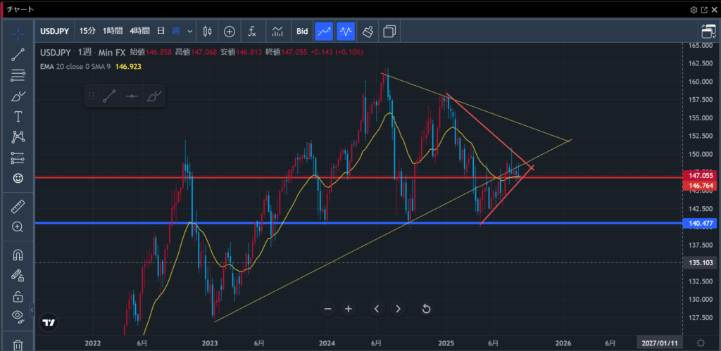The image size is (721, 351).
Task: Select the 週 weekly timeframe
Action: tap(175, 31)
